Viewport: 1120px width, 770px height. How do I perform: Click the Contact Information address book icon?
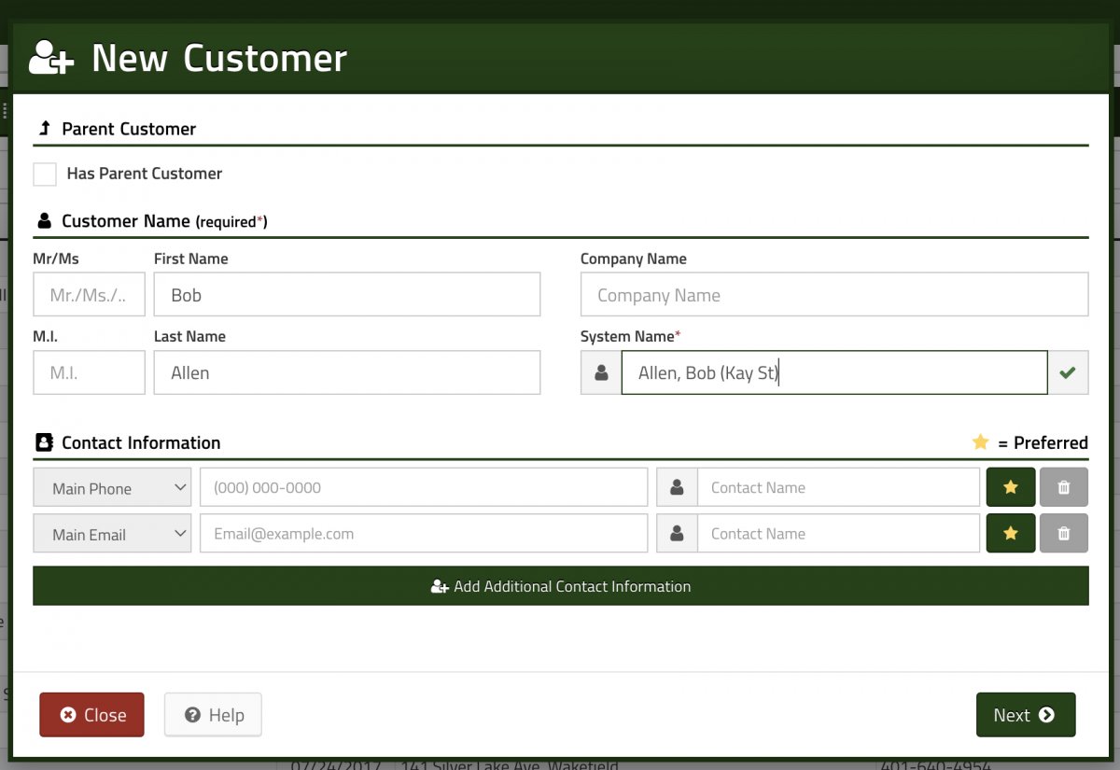click(x=44, y=442)
